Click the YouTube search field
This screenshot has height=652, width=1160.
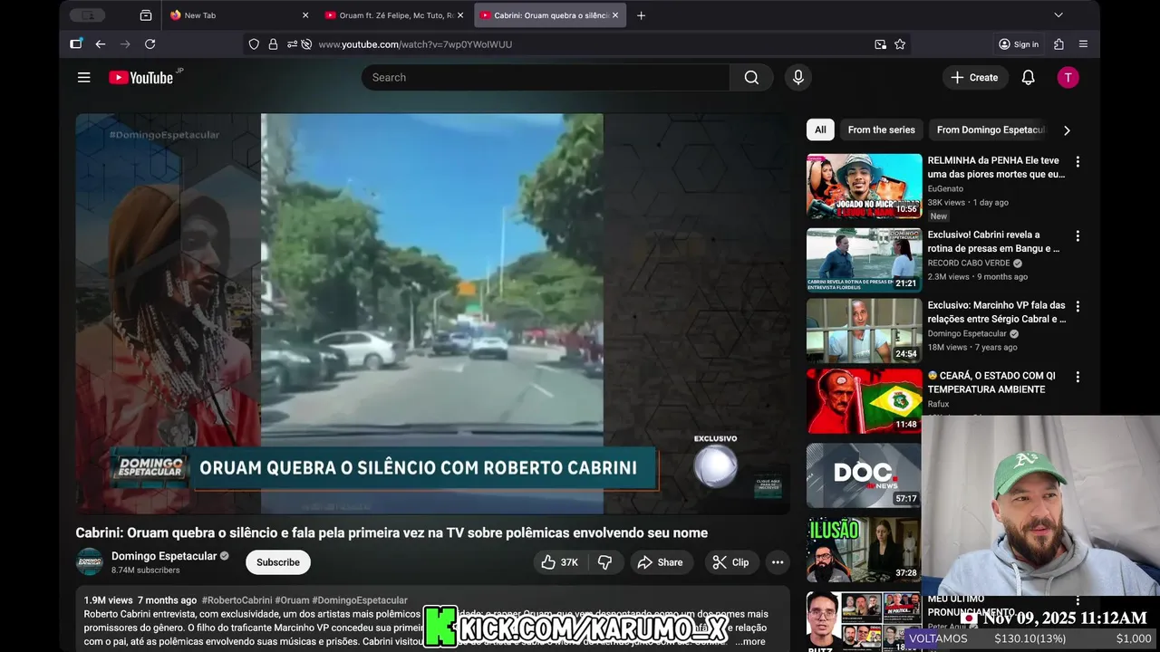point(546,78)
